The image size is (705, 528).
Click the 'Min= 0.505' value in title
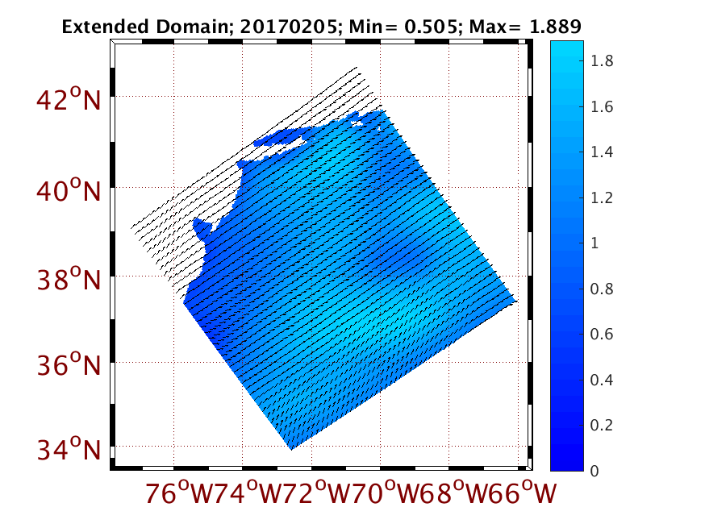coord(403,27)
